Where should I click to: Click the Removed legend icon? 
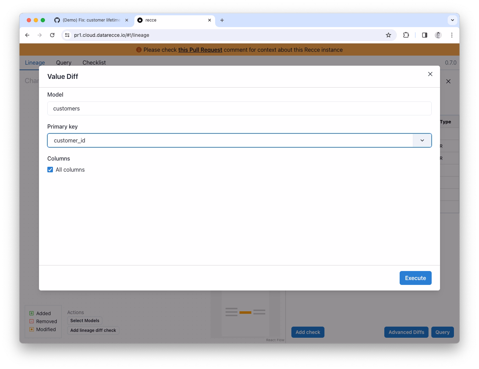coord(31,321)
